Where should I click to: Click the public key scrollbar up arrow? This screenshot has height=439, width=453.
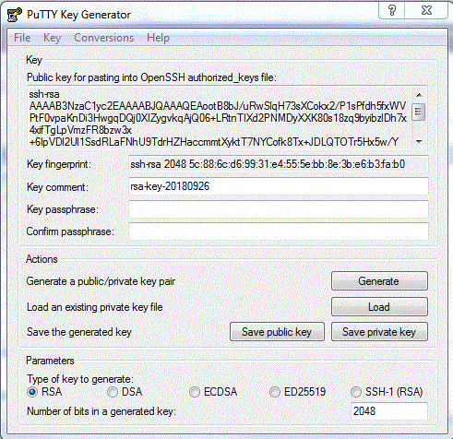(x=419, y=95)
